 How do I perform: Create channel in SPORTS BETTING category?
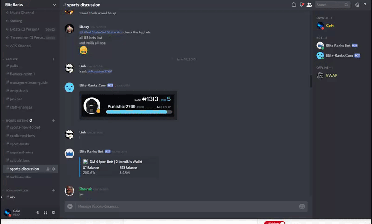[x=53, y=121]
